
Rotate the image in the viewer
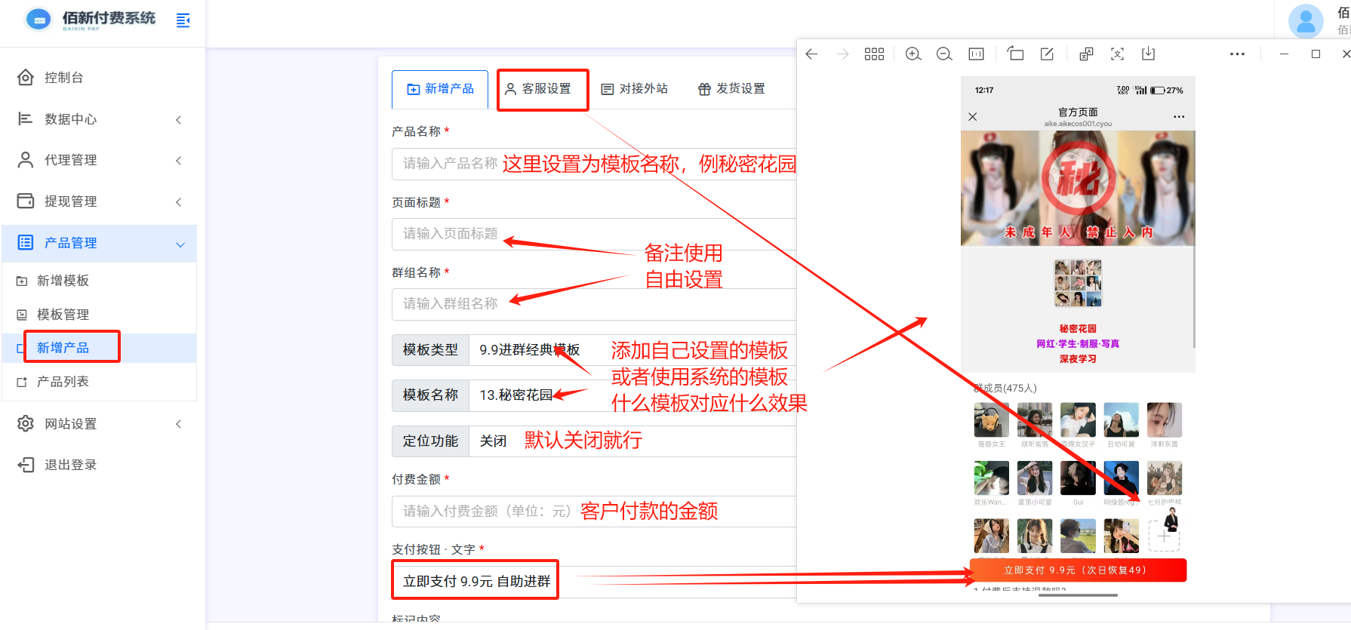point(1016,54)
